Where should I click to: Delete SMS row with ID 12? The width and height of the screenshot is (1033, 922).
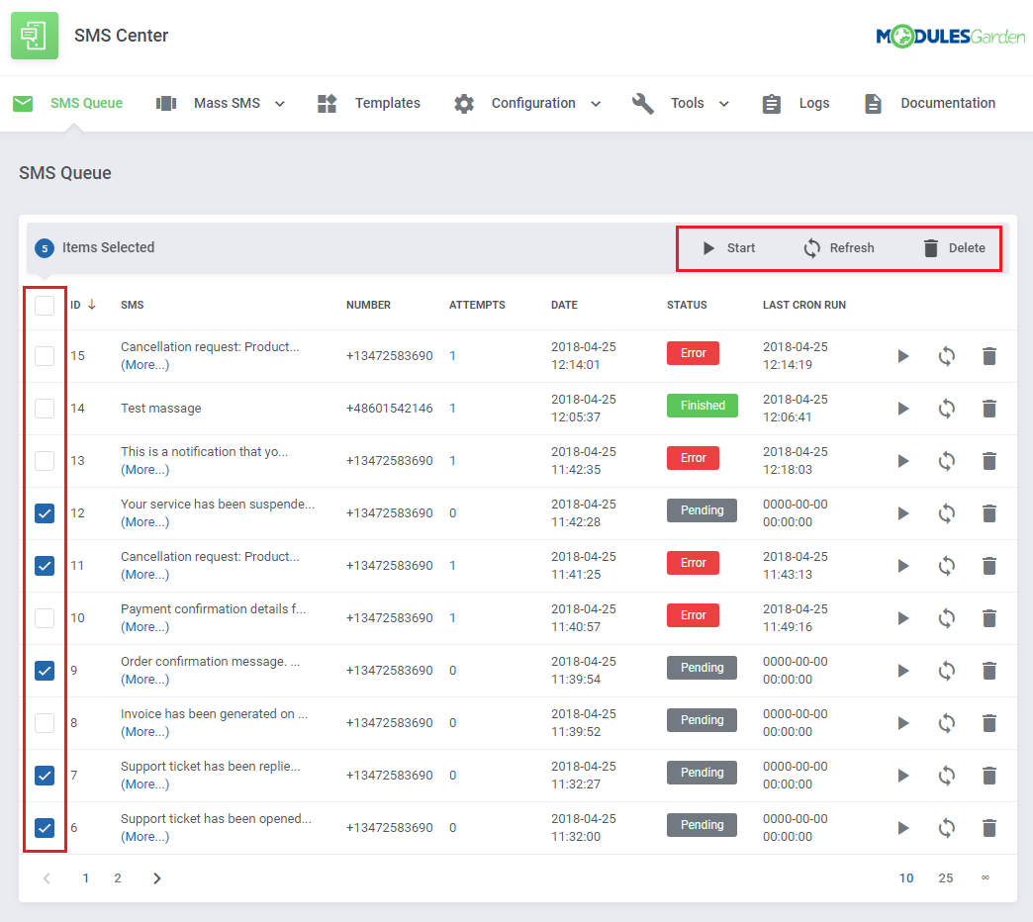988,513
